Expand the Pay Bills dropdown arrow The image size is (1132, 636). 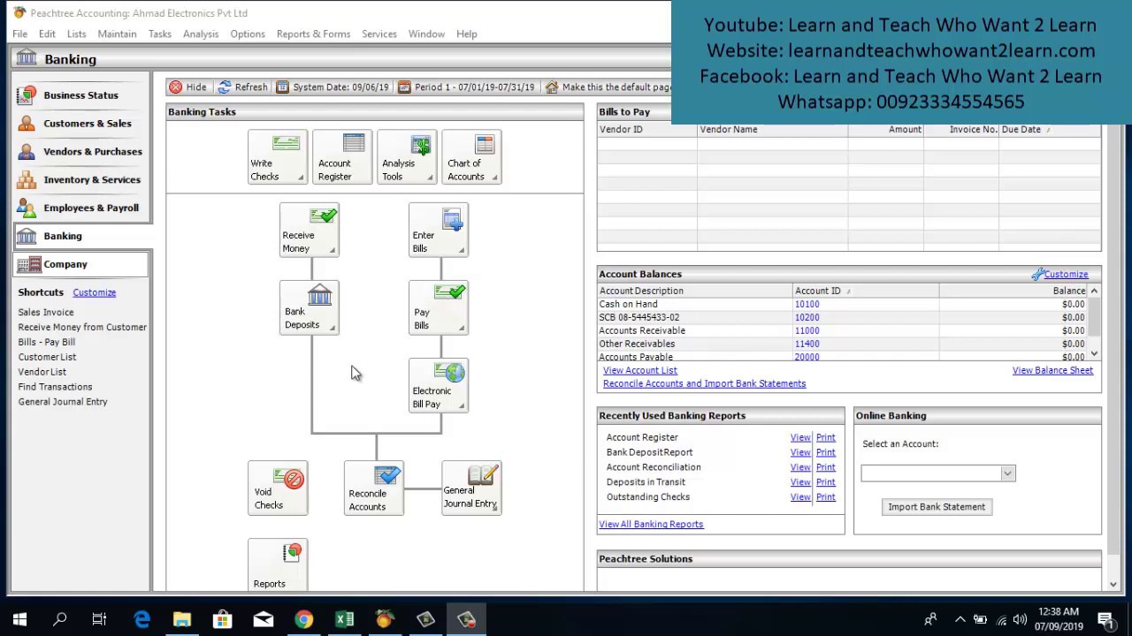(462, 327)
